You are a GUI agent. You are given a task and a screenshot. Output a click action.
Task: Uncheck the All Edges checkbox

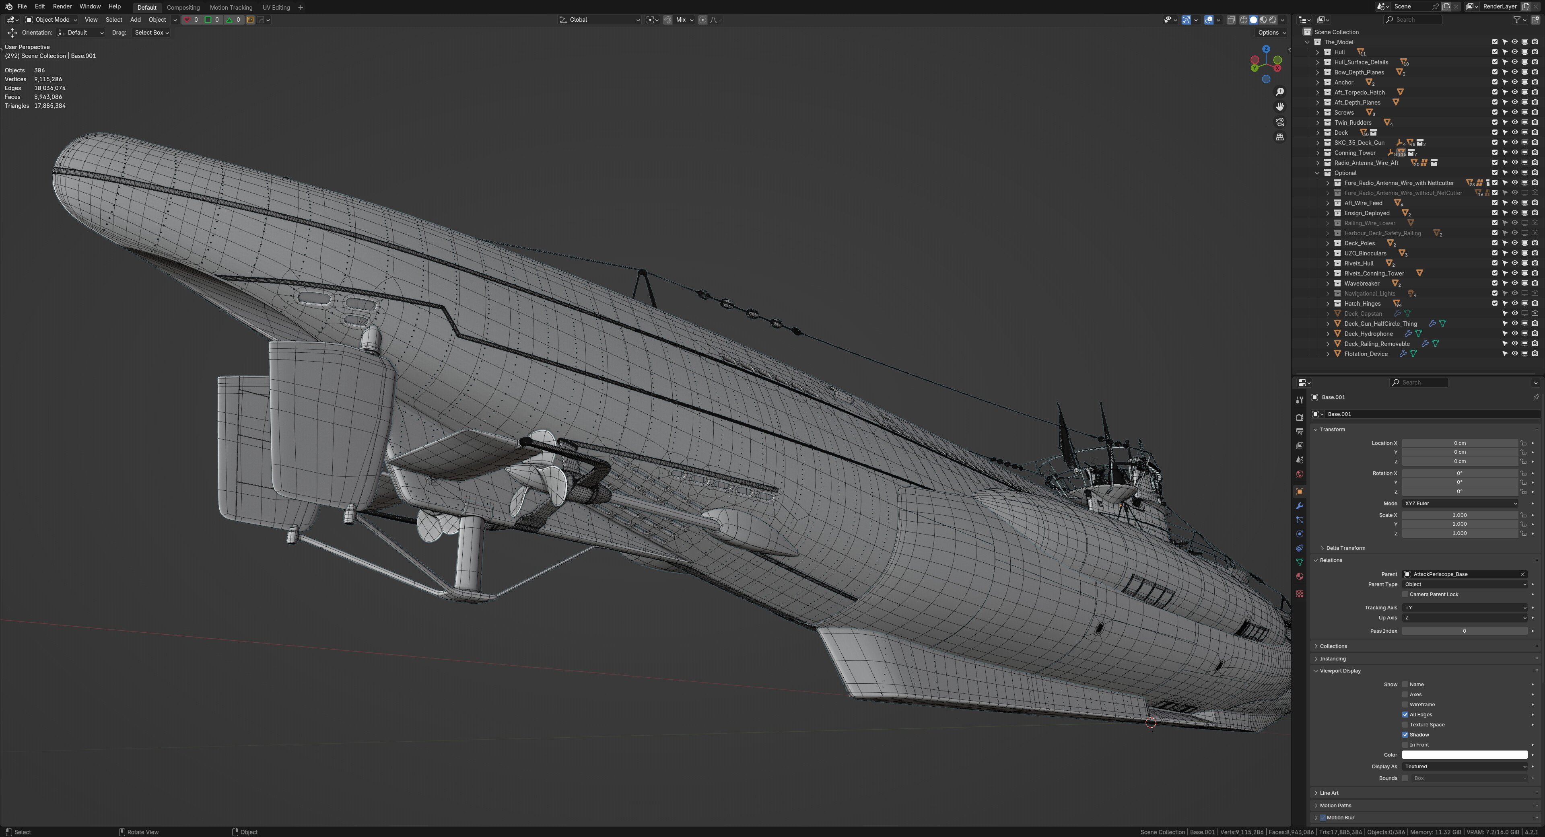coord(1405,715)
